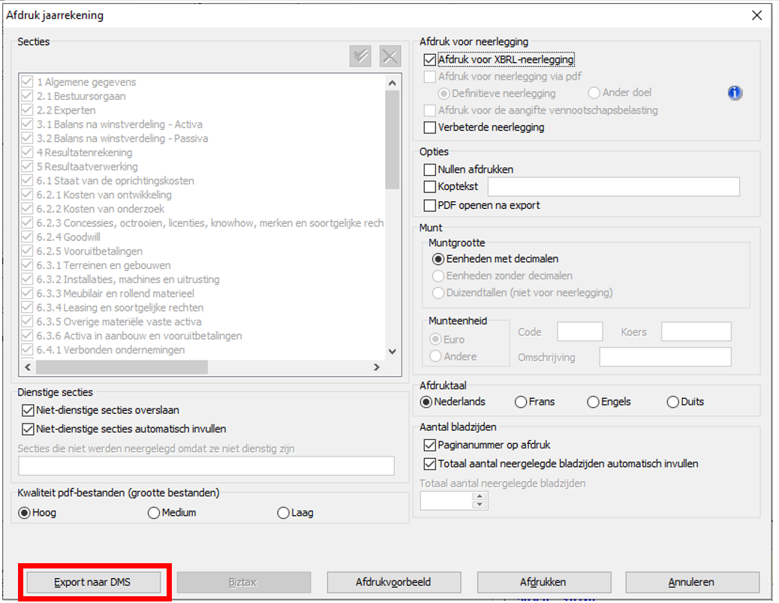This screenshot has height=603, width=779.
Task: Enable the Verbeterde neerlegging checkbox
Action: (430, 128)
